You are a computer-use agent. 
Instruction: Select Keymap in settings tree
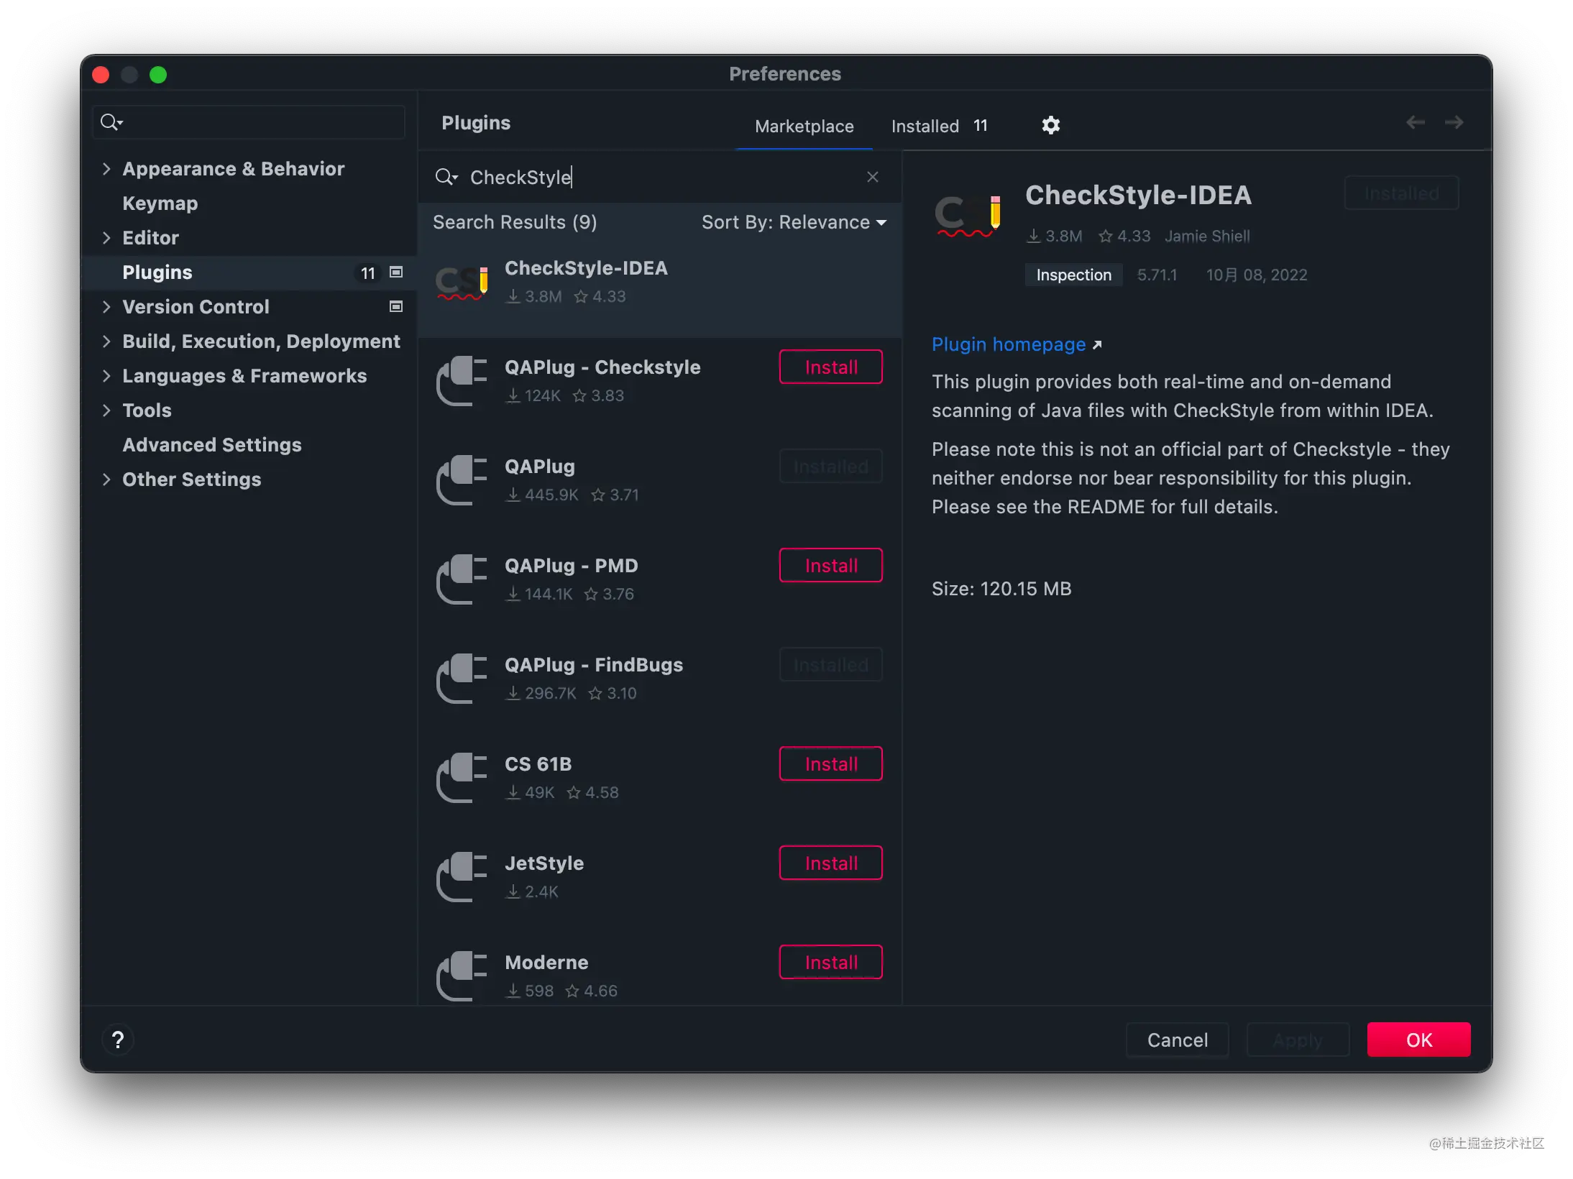pyautogui.click(x=160, y=203)
